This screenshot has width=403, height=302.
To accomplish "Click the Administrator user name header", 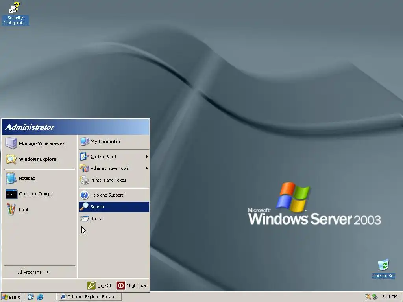I will click(x=30, y=127).
